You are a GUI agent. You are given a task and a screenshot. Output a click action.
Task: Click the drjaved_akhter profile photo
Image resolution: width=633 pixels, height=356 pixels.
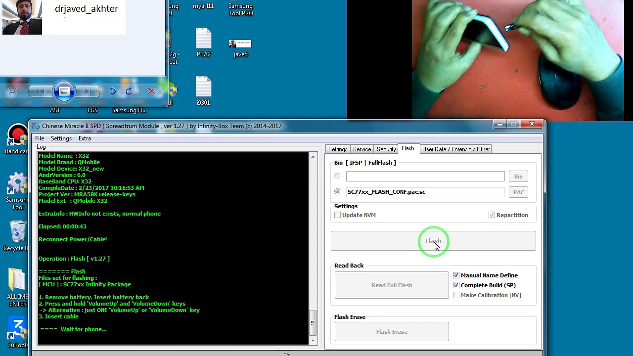[22, 17]
